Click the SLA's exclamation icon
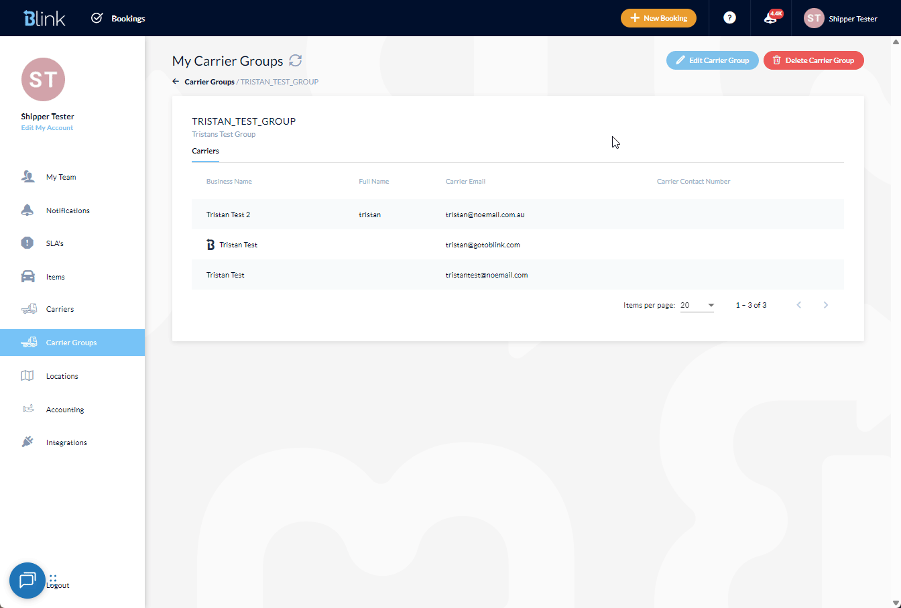Viewport: 901px width, 608px height. pos(27,243)
